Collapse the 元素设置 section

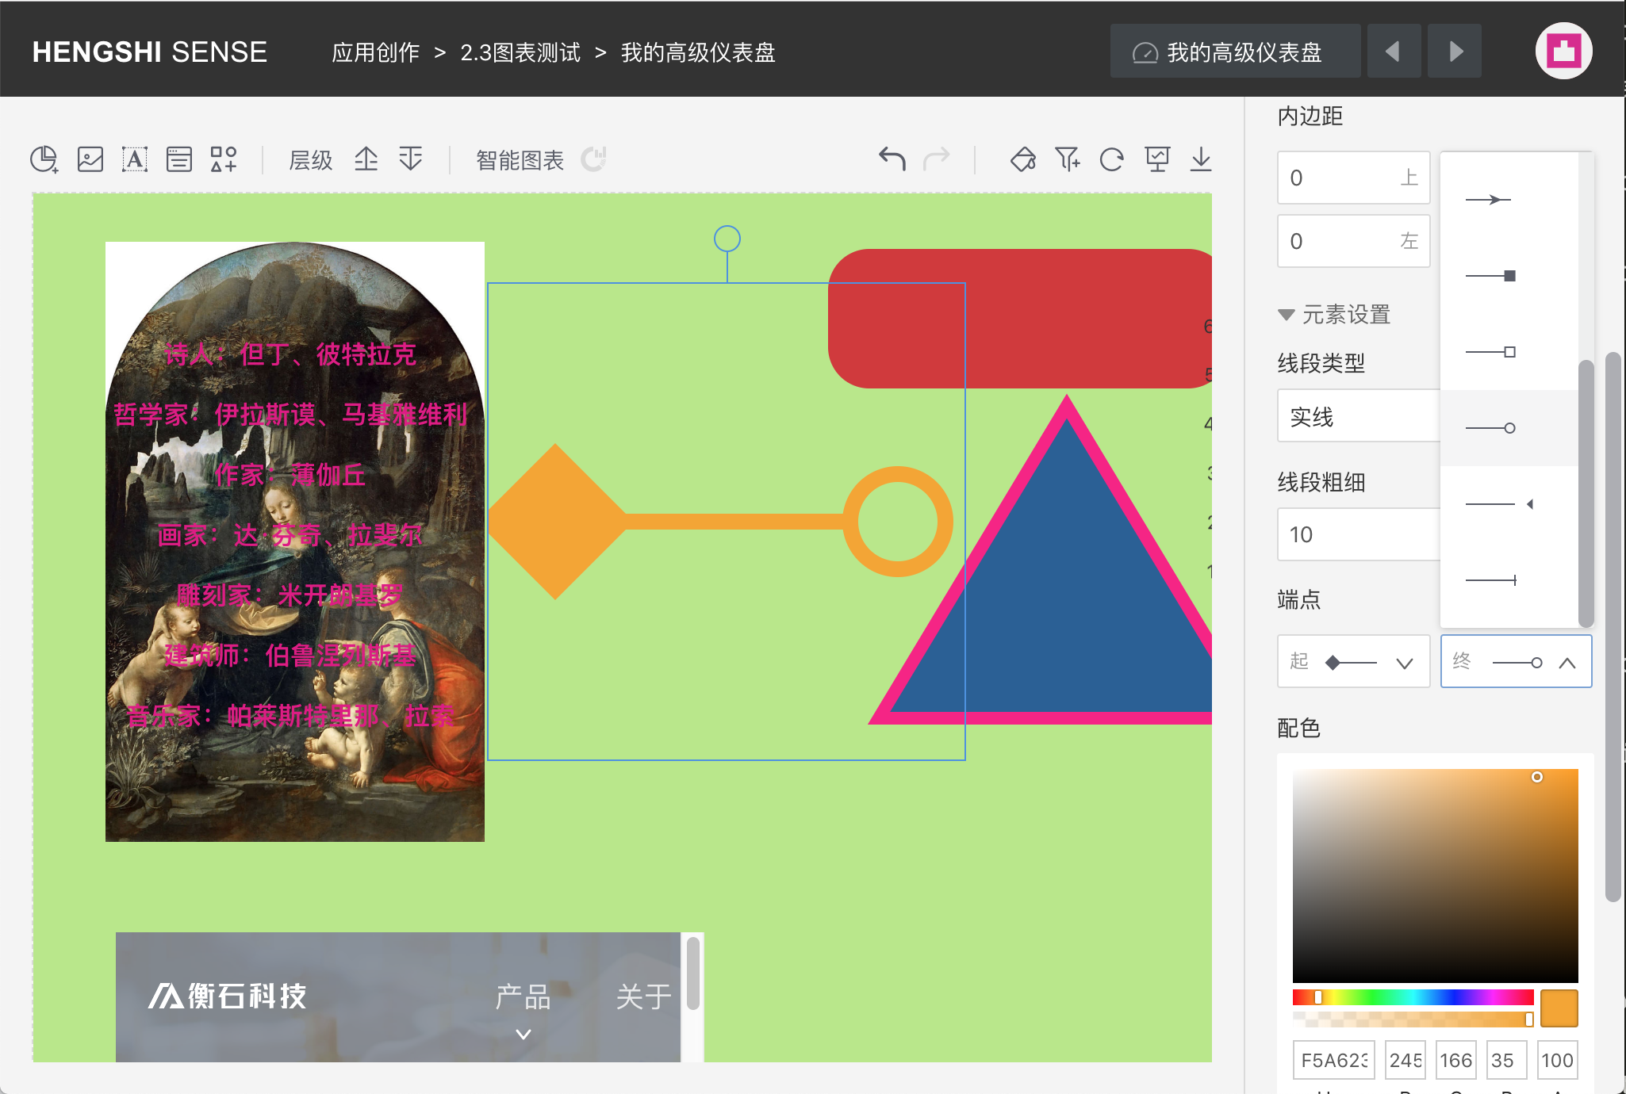pyautogui.click(x=1334, y=315)
